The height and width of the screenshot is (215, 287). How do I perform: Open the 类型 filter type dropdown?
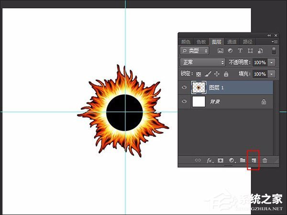[195, 50]
